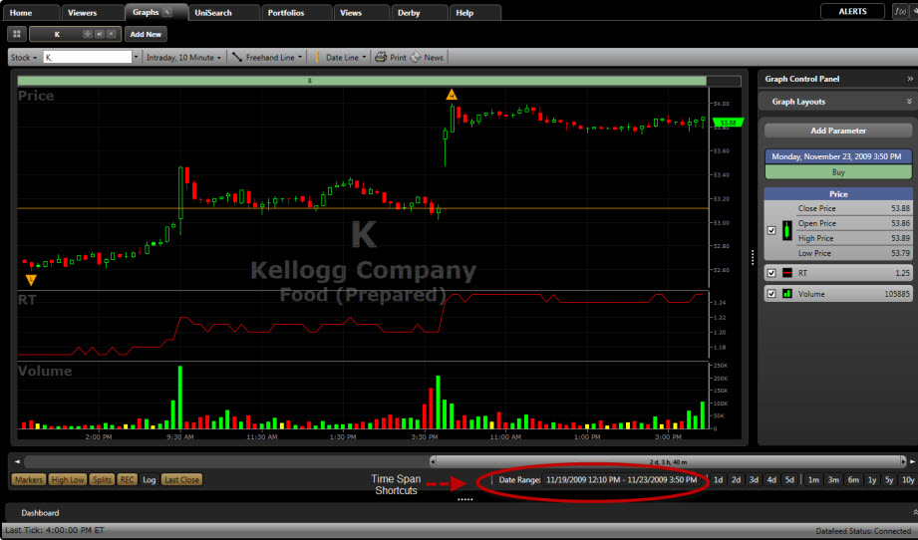This screenshot has width=918, height=540.
Task: Click the Add Parameter button
Action: pyautogui.click(x=837, y=131)
